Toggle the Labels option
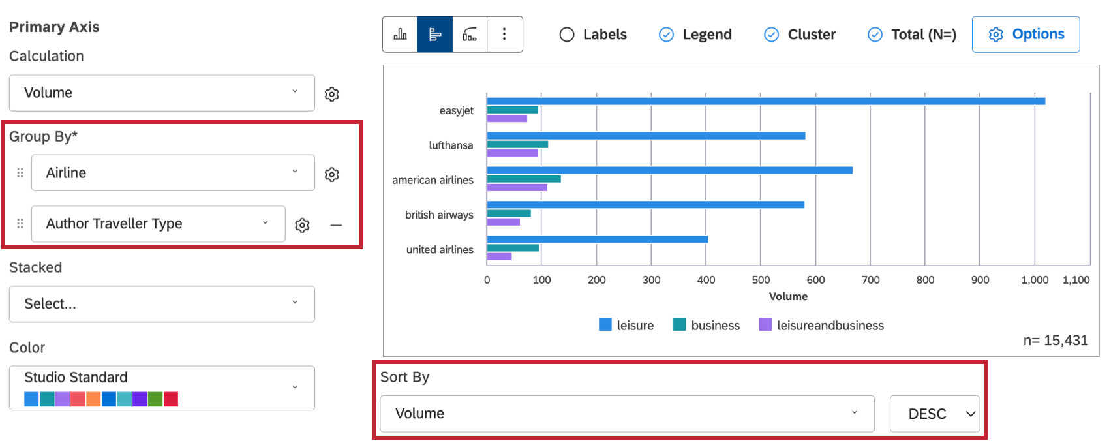 point(593,35)
